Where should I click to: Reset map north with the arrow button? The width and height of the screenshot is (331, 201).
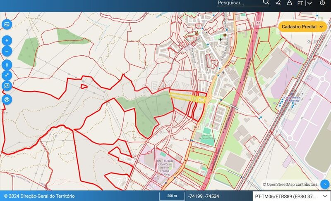7,65
